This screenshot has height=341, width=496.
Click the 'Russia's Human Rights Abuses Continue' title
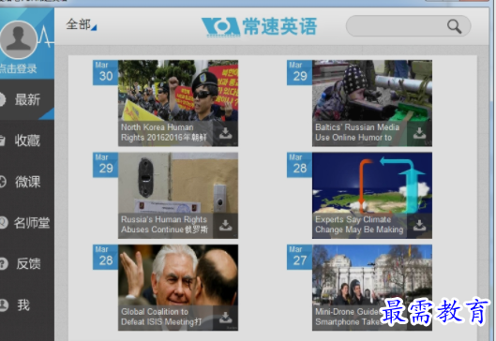coord(164,225)
